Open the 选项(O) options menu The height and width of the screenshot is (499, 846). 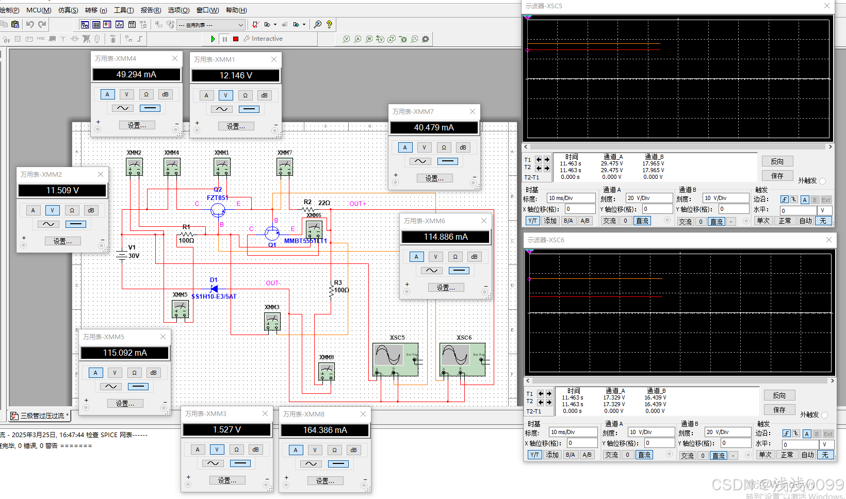[x=178, y=10]
